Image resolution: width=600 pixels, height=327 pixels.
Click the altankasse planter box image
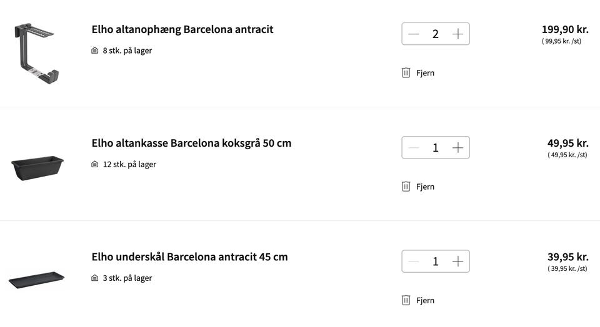pyautogui.click(x=37, y=168)
